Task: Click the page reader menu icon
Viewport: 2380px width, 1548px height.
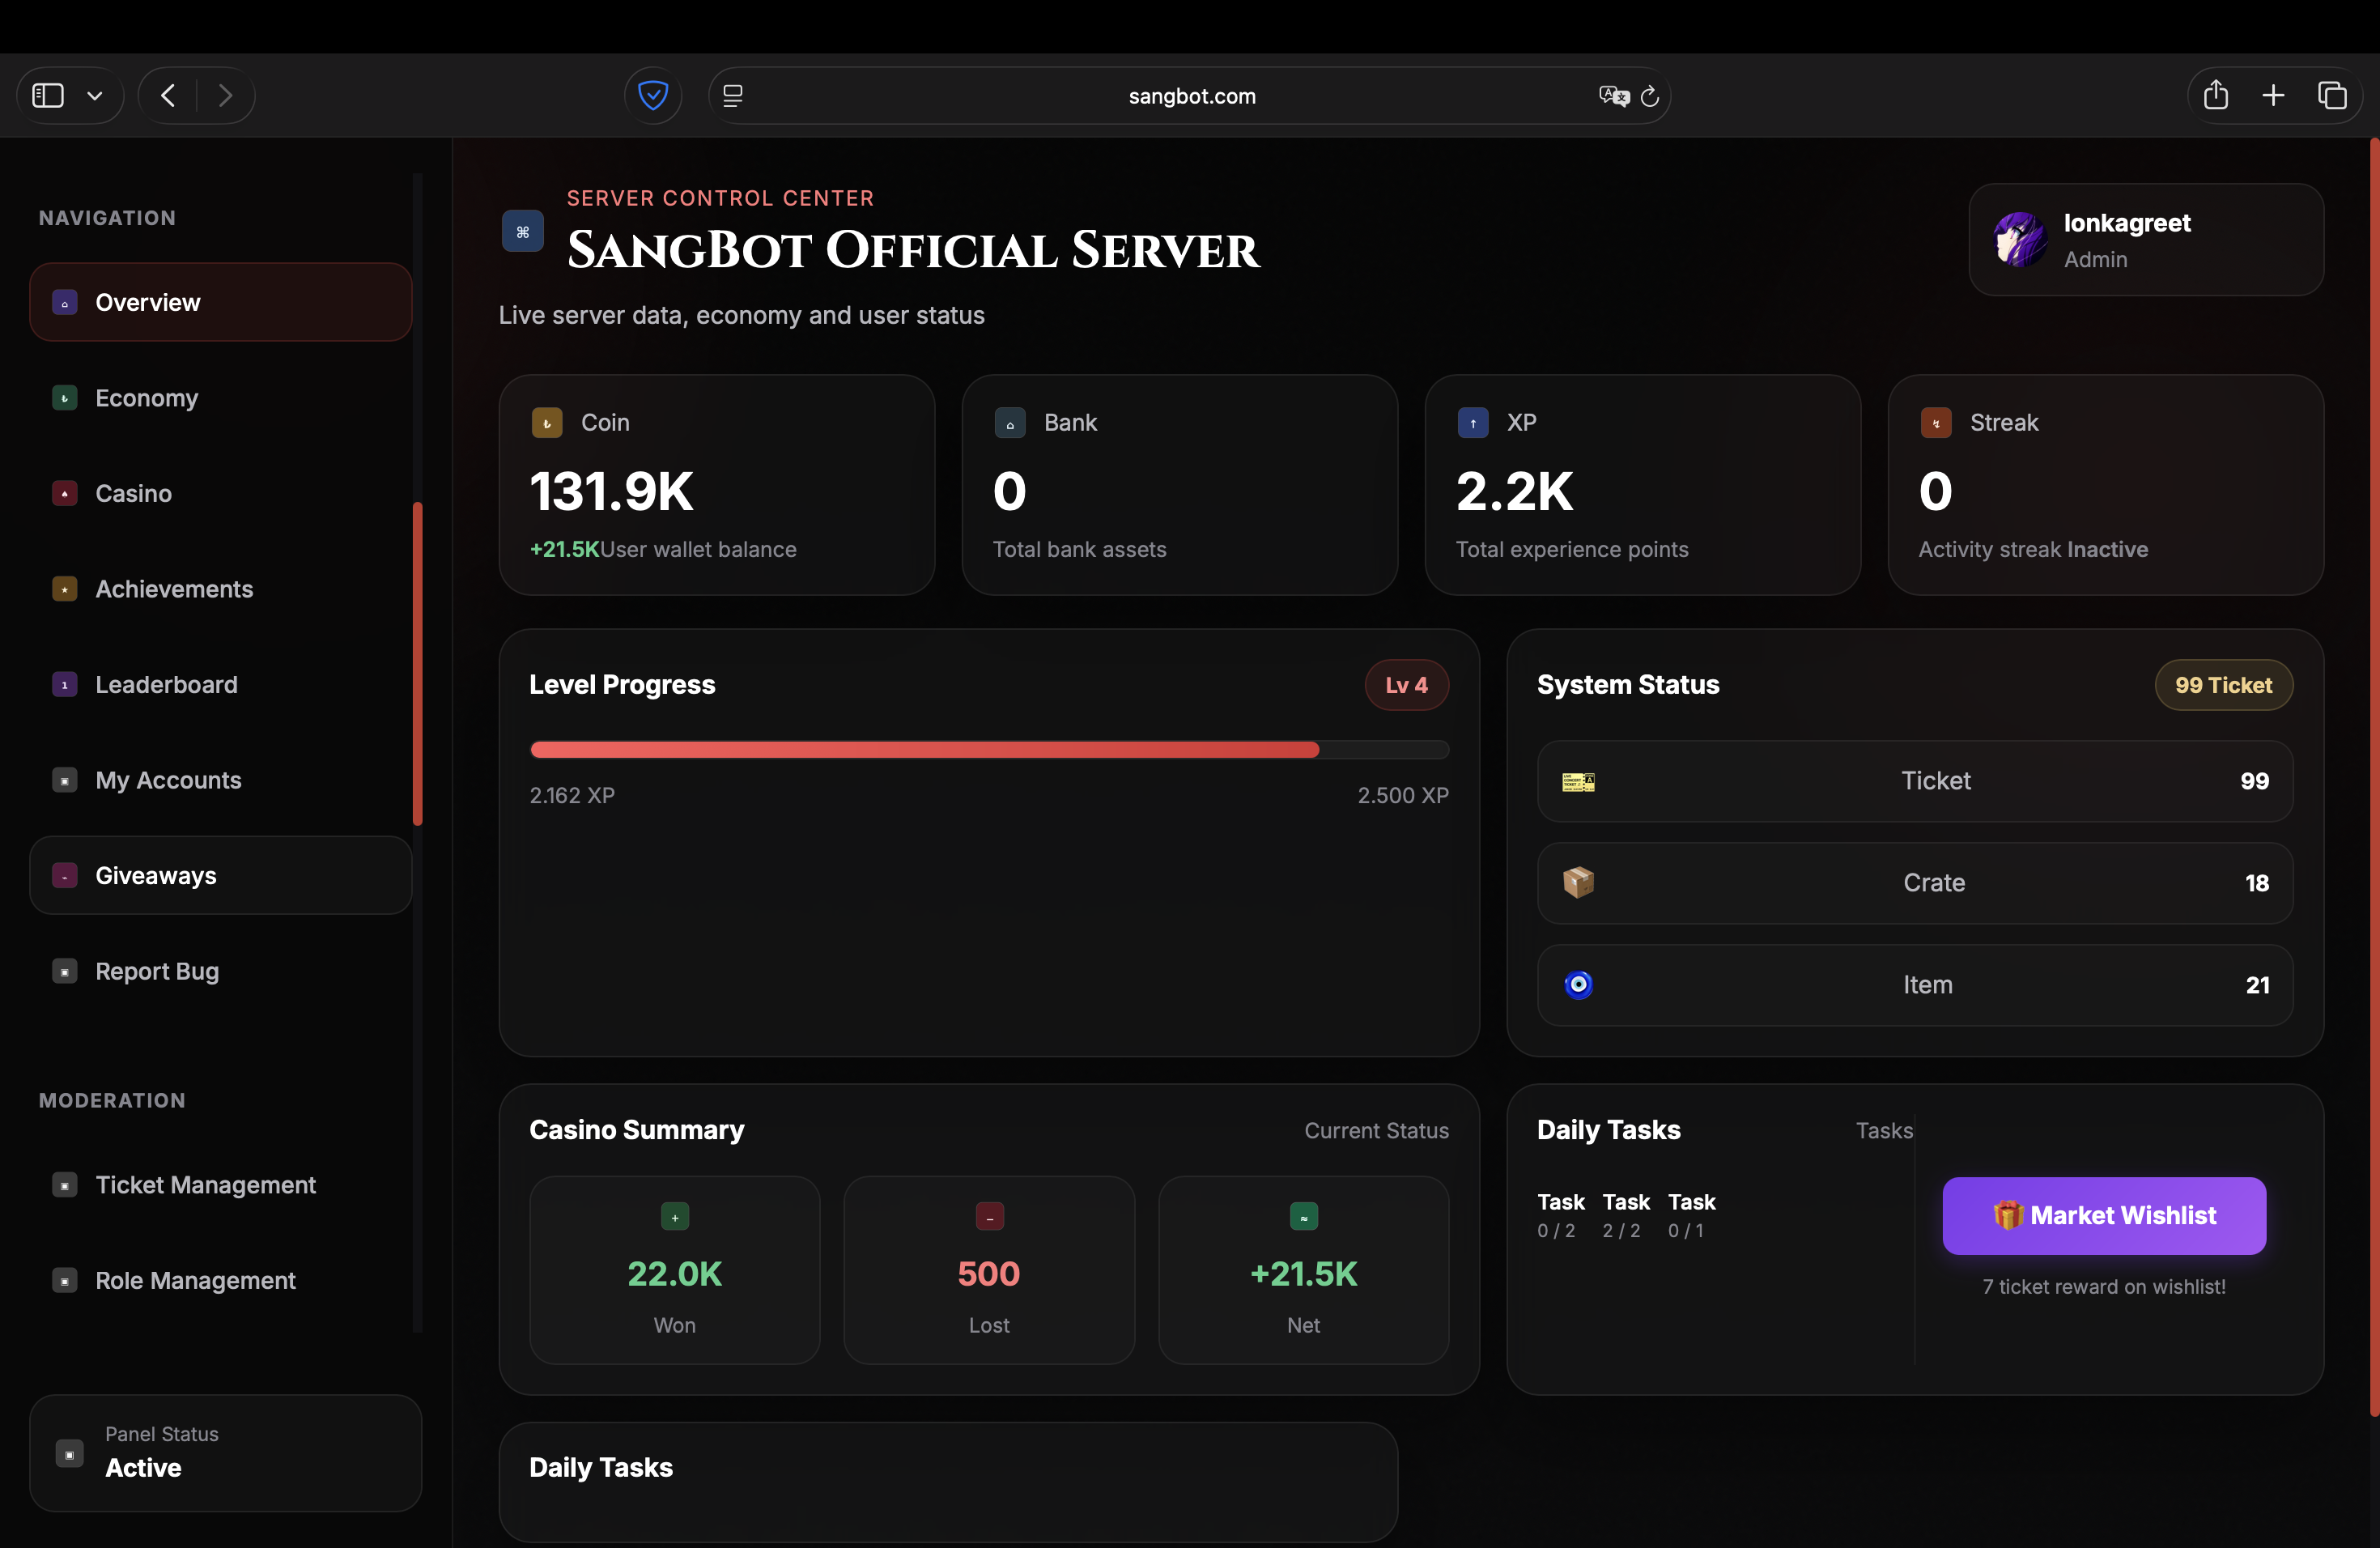Action: coord(733,96)
